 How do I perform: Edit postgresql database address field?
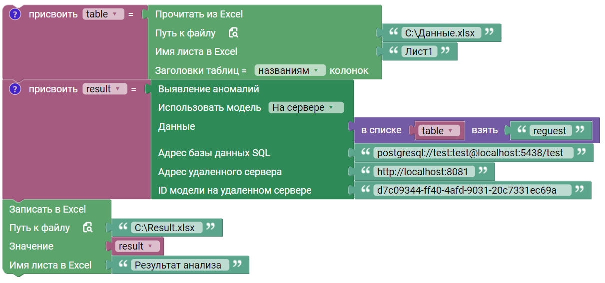pos(474,153)
